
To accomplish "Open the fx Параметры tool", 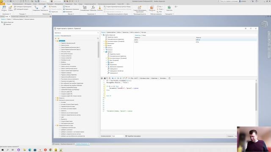I will click(x=93, y=8).
